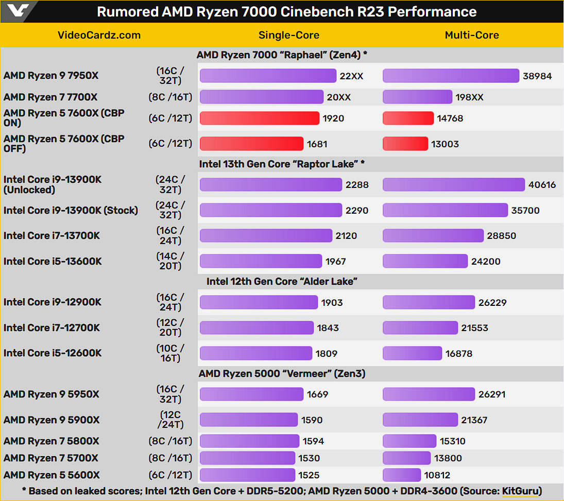
Task: Select the Single-Core column header
Action: pos(289,35)
